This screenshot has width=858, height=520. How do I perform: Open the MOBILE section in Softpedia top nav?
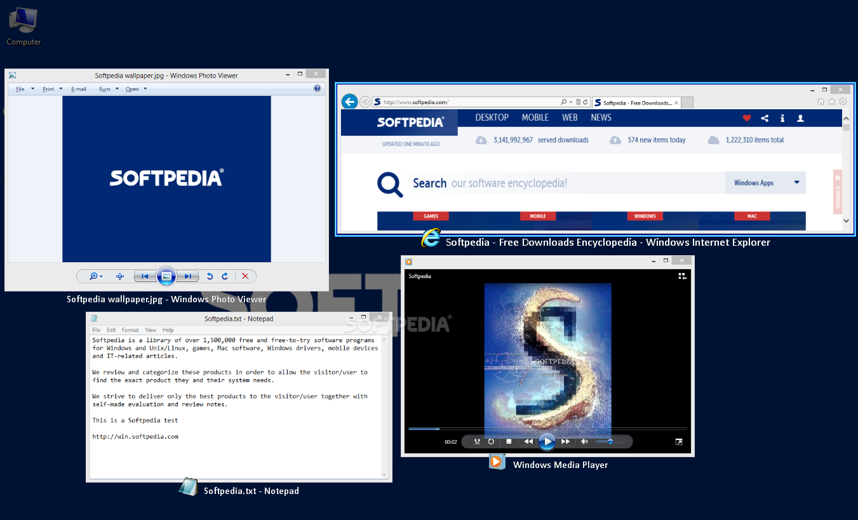(535, 117)
